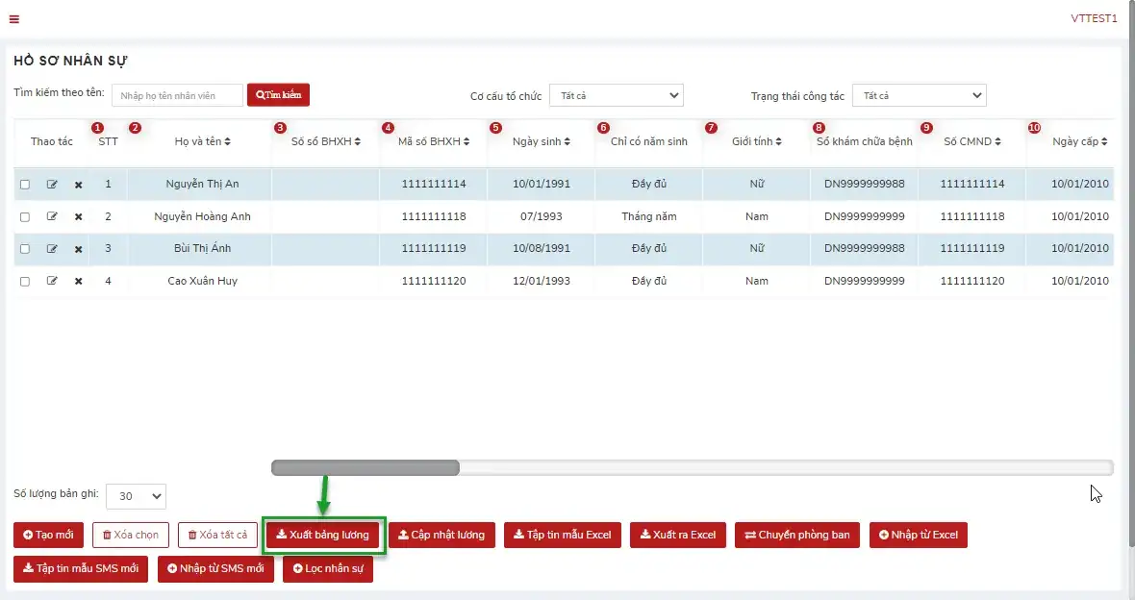The width and height of the screenshot is (1135, 600).
Task: Click the Nhập từ Excel button
Action: point(919,535)
